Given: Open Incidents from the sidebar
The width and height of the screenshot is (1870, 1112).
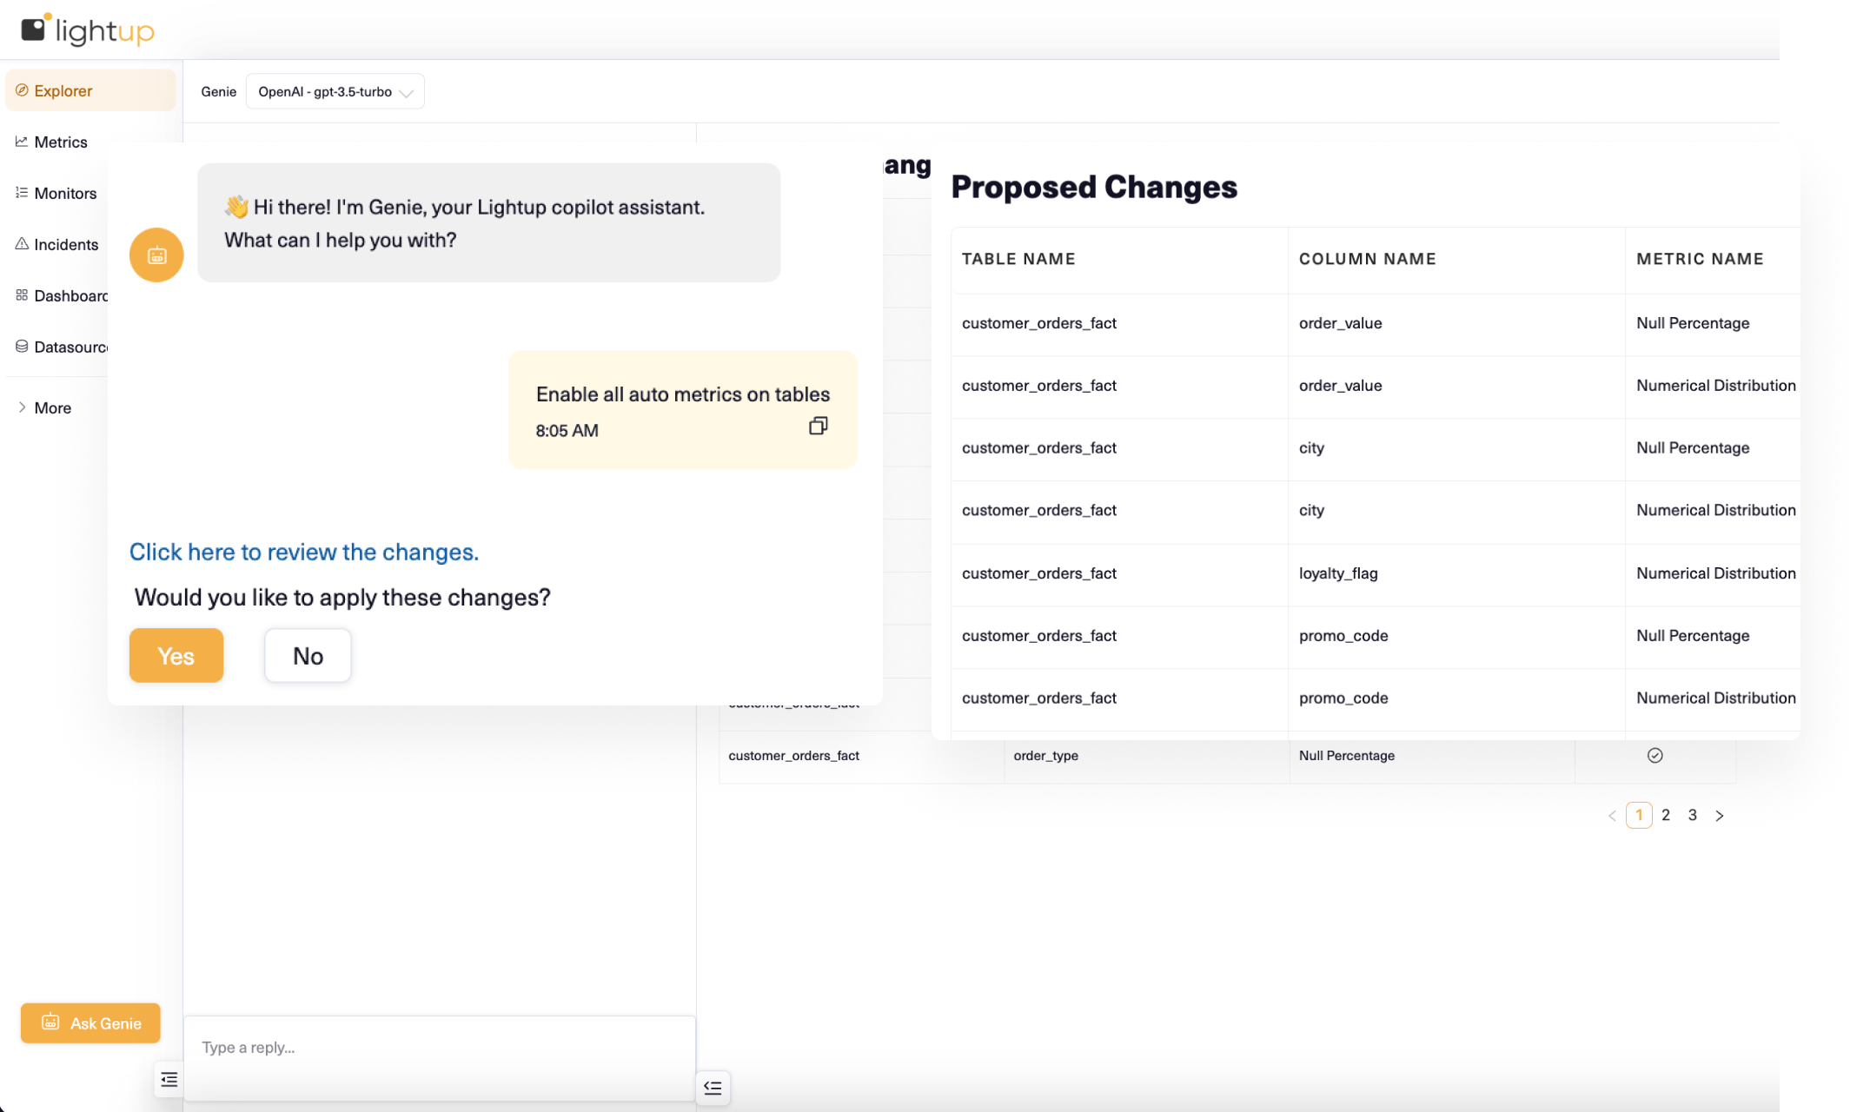Looking at the screenshot, I should [x=65, y=244].
